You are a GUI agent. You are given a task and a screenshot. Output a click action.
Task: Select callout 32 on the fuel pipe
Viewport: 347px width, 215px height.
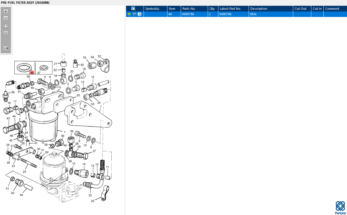tap(90, 195)
